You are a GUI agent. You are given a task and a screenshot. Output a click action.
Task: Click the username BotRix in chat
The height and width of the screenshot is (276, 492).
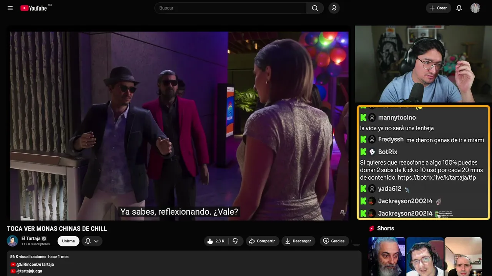(x=388, y=152)
